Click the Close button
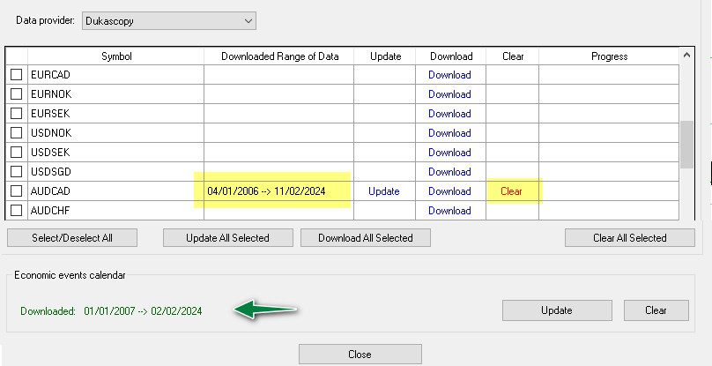This screenshot has width=712, height=366. pos(360,355)
